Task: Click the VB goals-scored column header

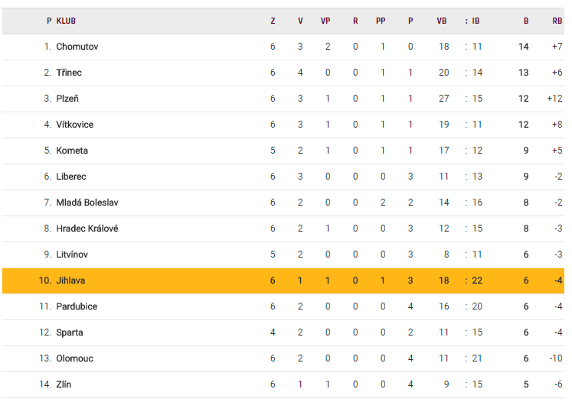Action: (x=442, y=21)
